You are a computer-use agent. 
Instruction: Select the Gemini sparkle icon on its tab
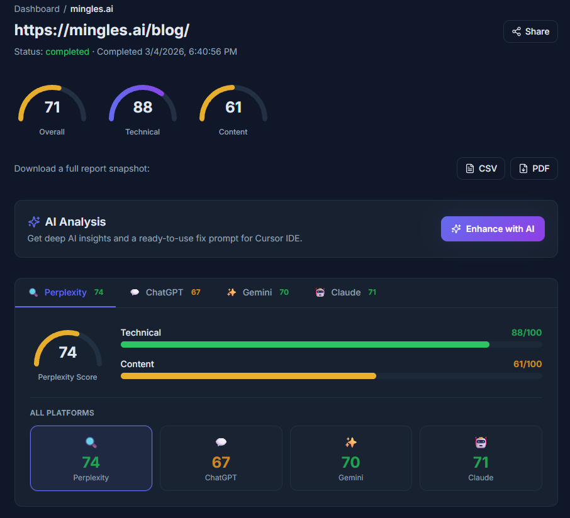231,292
